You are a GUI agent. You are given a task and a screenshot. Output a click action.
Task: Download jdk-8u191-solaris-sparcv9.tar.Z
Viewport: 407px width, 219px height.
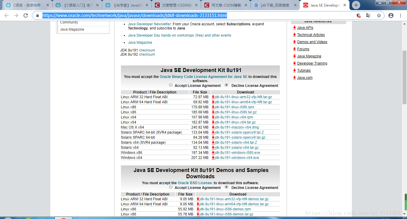click(240, 132)
